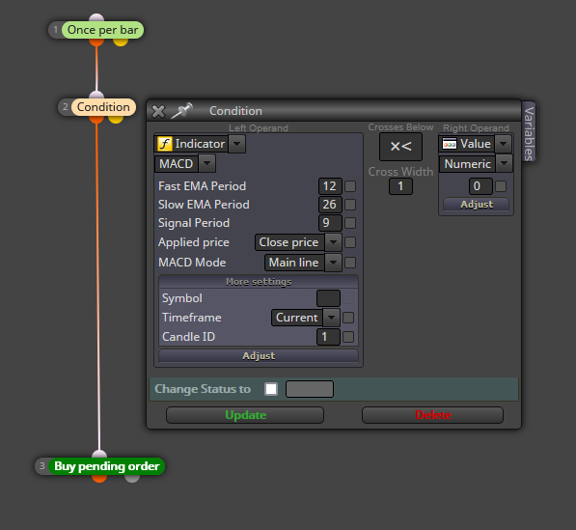The image size is (576, 530).
Task: Toggle the MACD Mode checkbox
Action: pyautogui.click(x=350, y=263)
